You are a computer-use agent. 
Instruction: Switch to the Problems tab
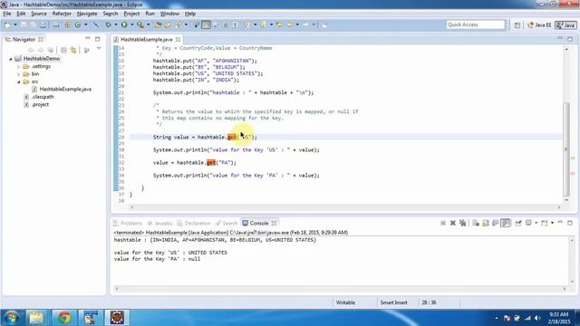click(128, 224)
